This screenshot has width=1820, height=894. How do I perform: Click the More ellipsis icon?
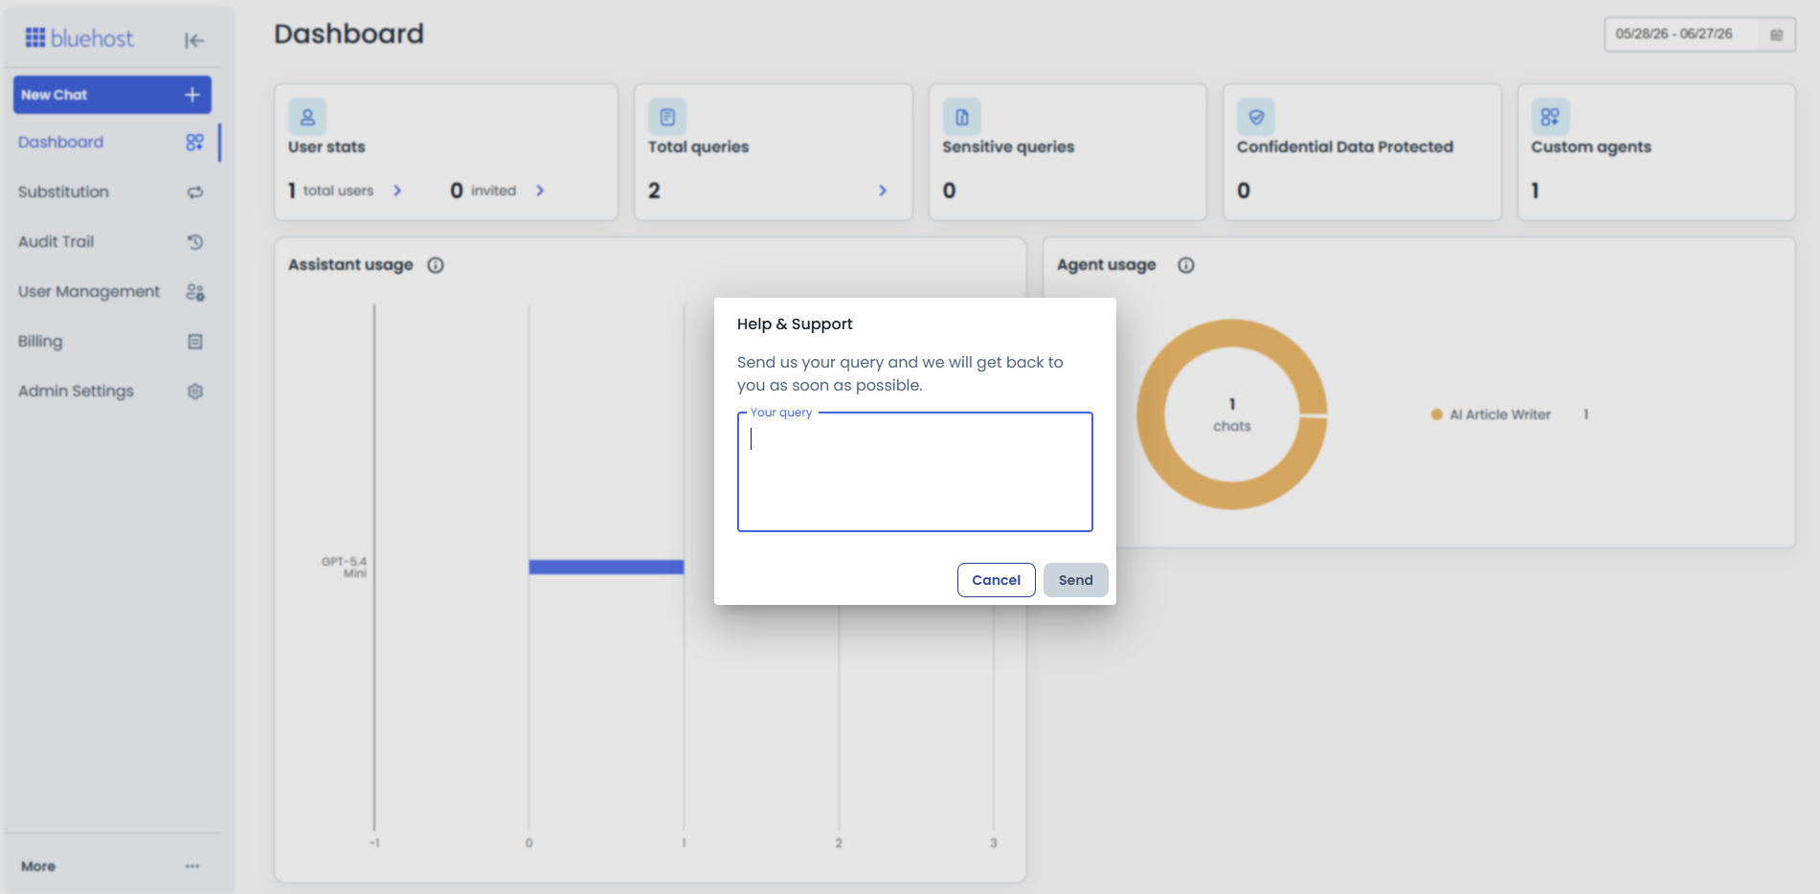tap(192, 866)
